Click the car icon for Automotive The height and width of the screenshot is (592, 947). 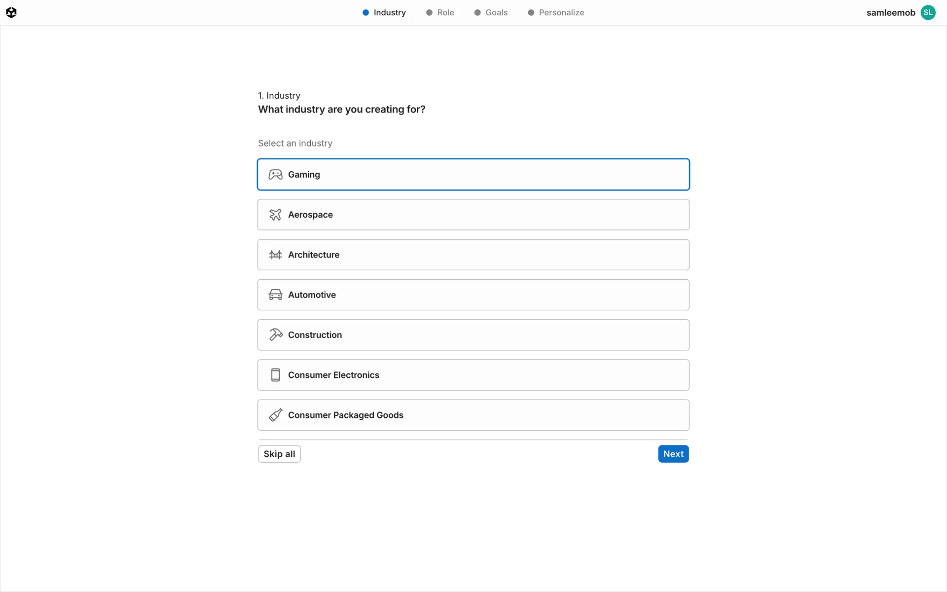(x=275, y=295)
